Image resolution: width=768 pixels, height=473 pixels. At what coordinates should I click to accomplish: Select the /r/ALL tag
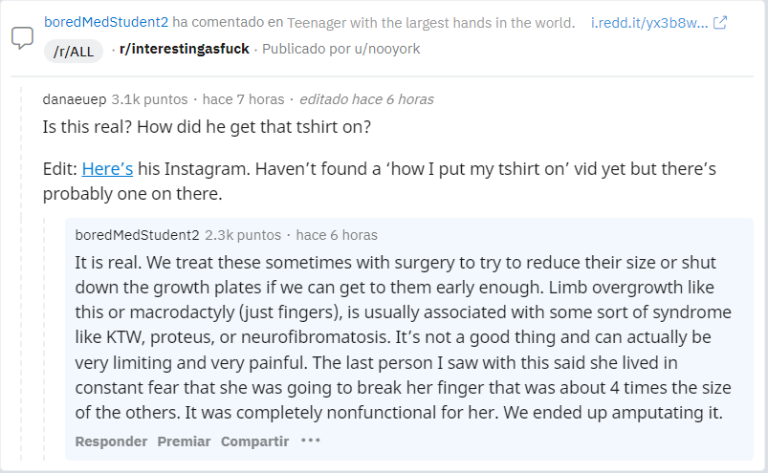pos(74,51)
